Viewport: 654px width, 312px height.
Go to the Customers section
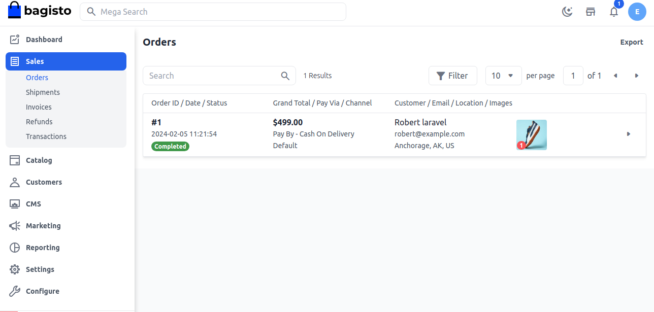click(x=44, y=182)
